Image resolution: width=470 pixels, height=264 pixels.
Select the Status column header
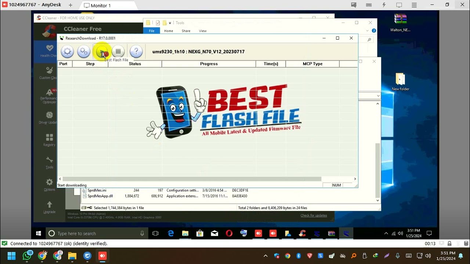point(135,64)
